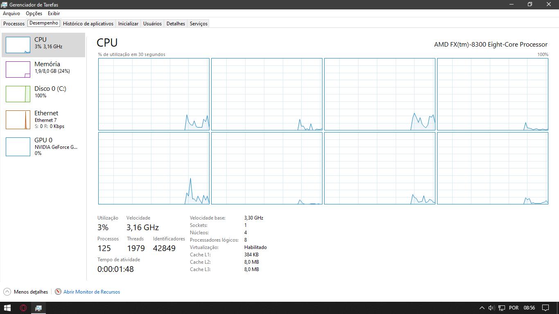Show hidden system tray icons
This screenshot has height=314, width=559.
click(482, 308)
